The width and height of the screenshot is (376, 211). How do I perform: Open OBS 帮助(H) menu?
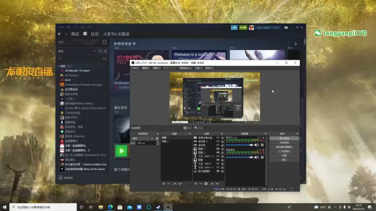(x=209, y=68)
